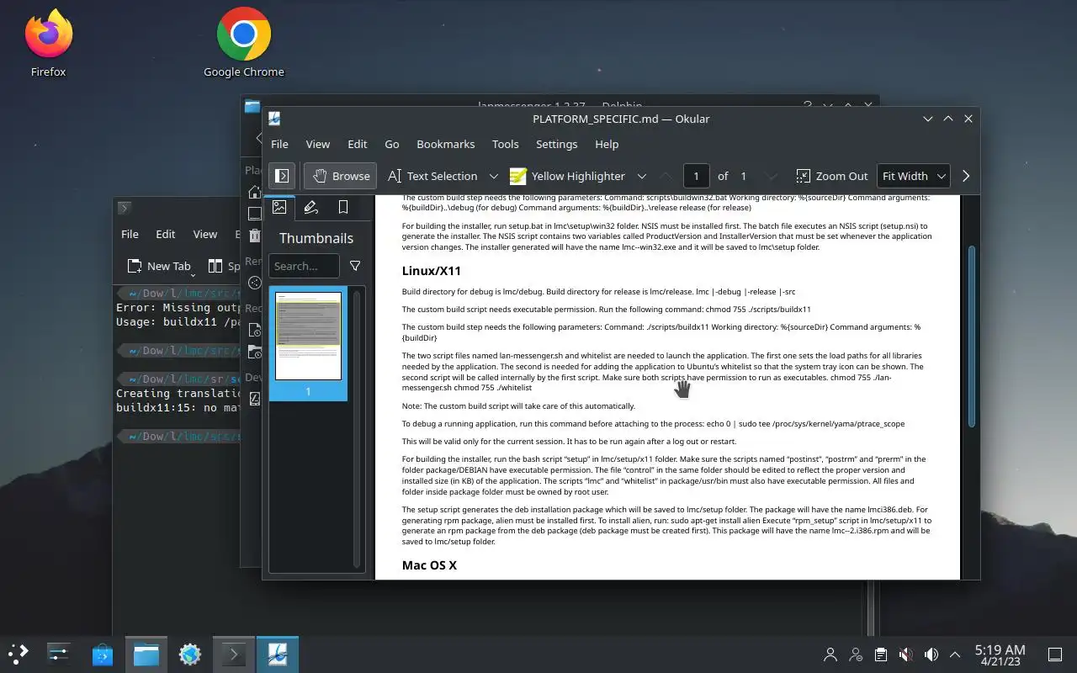The width and height of the screenshot is (1077, 673).
Task: Click the 'Usage: buildx11' terminal line
Action: pyautogui.click(x=179, y=321)
